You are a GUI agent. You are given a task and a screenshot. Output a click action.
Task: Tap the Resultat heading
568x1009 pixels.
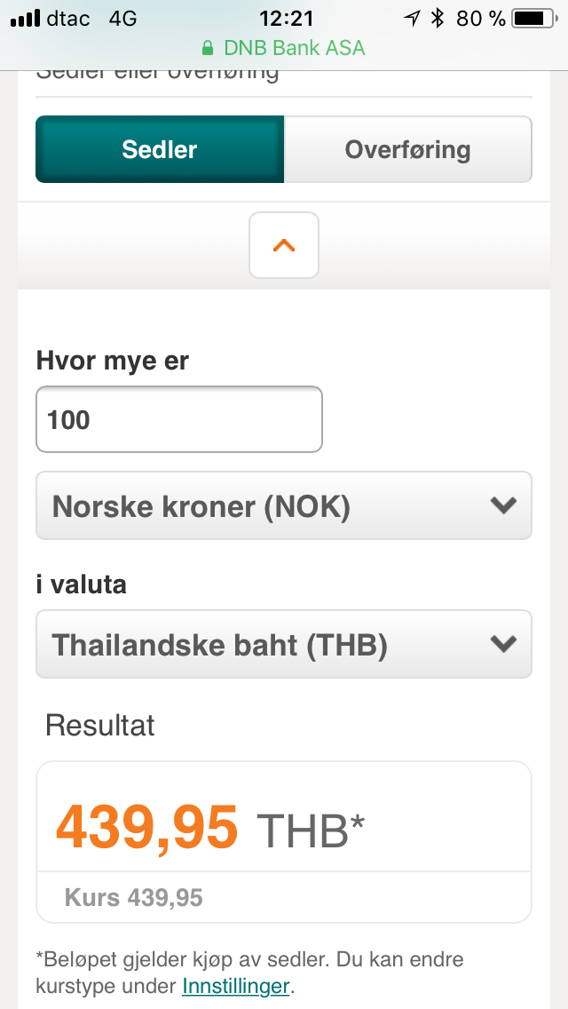tap(100, 726)
